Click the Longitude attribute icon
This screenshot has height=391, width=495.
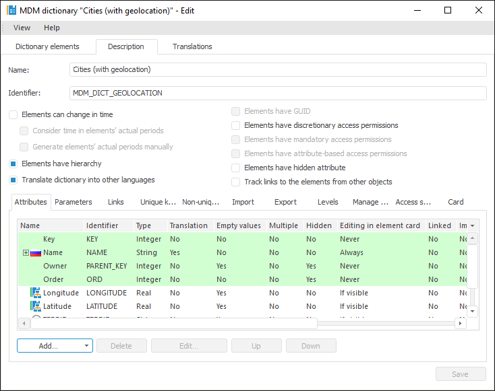pos(36,293)
